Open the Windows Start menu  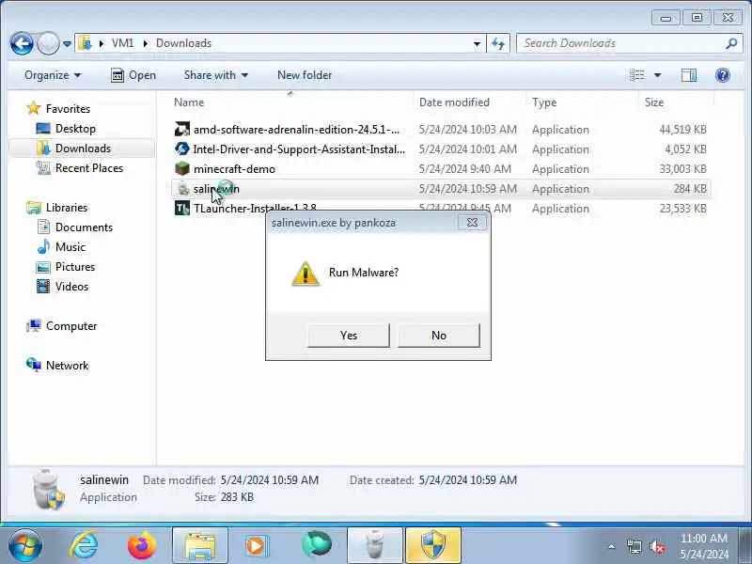25,545
